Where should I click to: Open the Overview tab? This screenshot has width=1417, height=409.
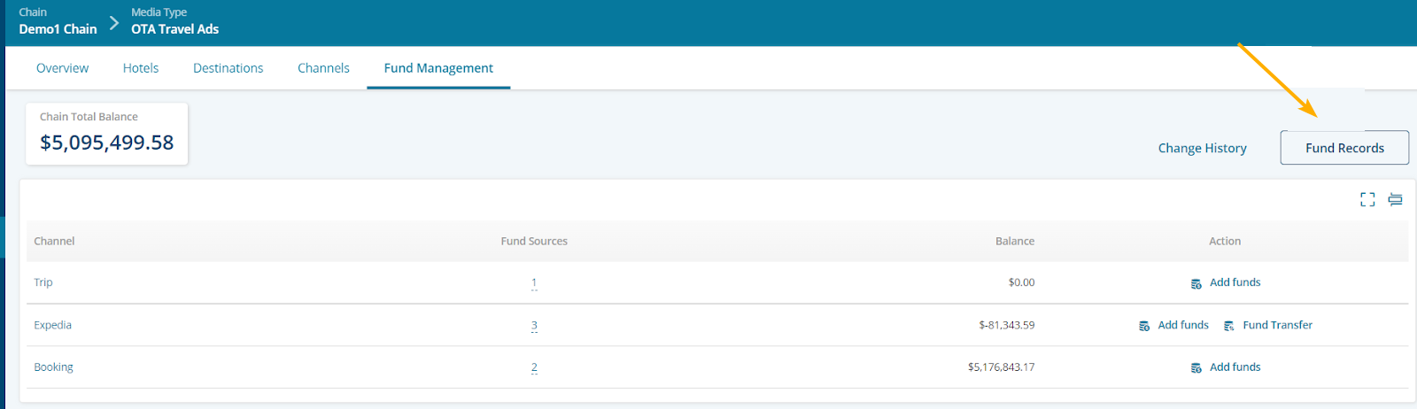tap(62, 68)
